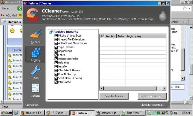Image resolution: width=193 pixels, height=116 pixels.
Task: Toggle Help Files checkbox
Action: click(56, 63)
